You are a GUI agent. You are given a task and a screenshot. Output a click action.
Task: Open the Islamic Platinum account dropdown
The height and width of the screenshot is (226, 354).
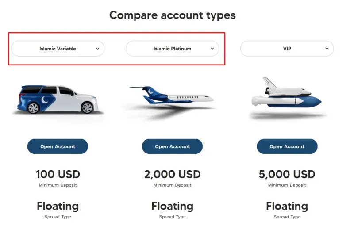click(x=172, y=49)
